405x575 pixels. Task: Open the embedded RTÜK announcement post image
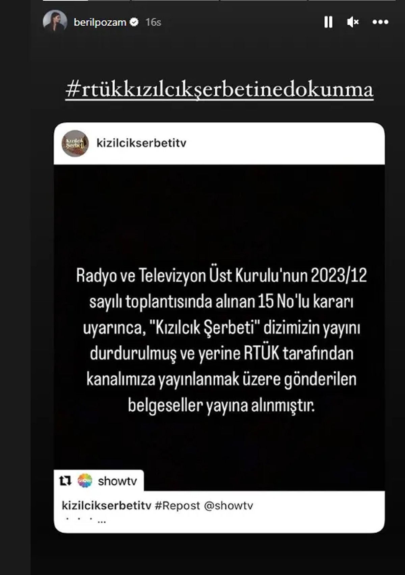(x=219, y=327)
